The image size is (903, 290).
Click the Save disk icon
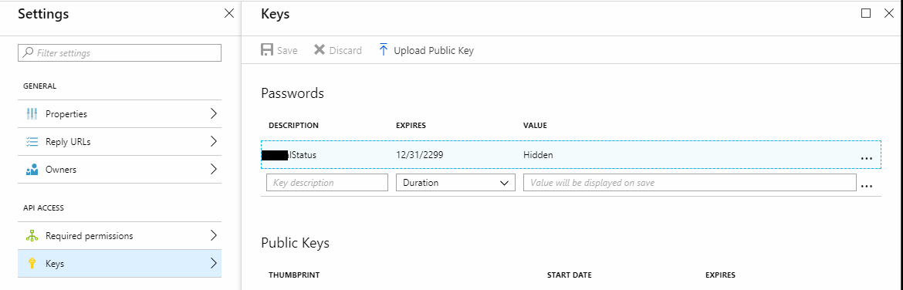pos(267,50)
